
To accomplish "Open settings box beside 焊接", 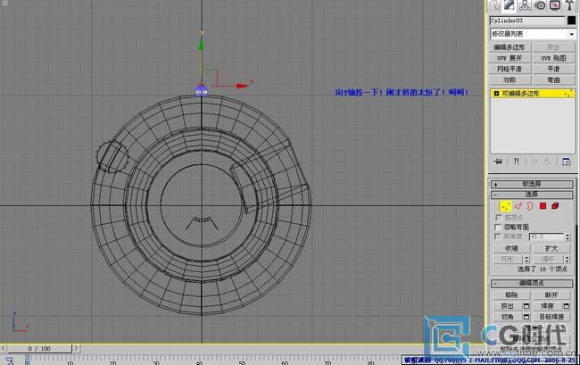I will point(567,306).
